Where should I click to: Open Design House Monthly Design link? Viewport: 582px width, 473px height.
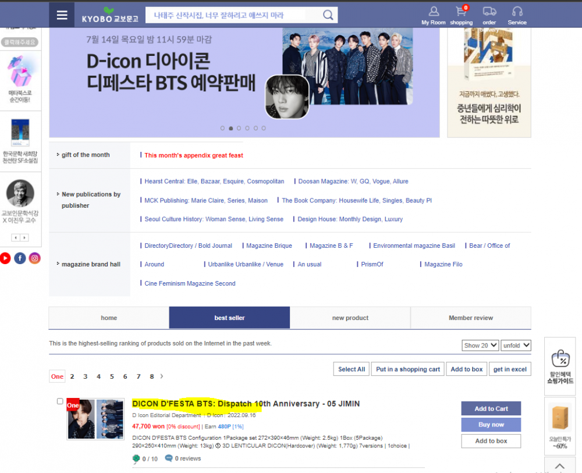350,219
